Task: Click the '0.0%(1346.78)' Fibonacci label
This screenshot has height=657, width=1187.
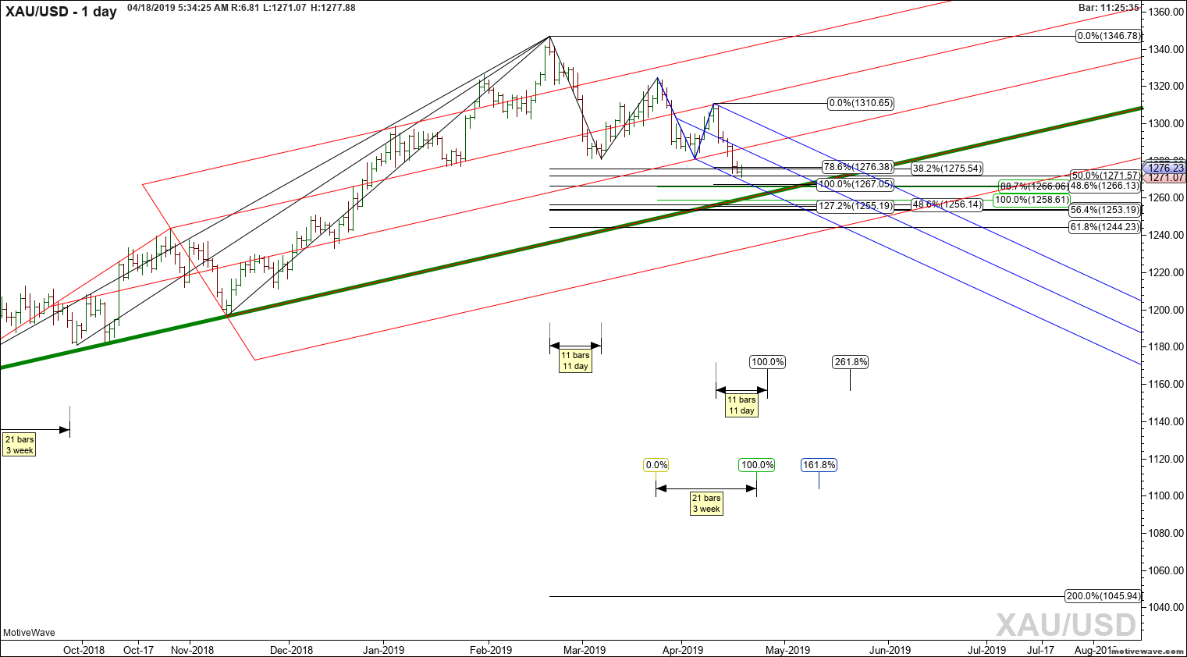Action: tap(1108, 36)
